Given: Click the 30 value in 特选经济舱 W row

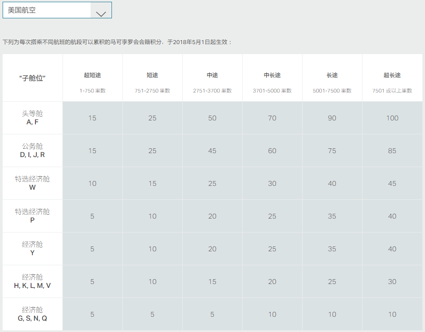Looking at the screenshot, I should click(x=272, y=184).
